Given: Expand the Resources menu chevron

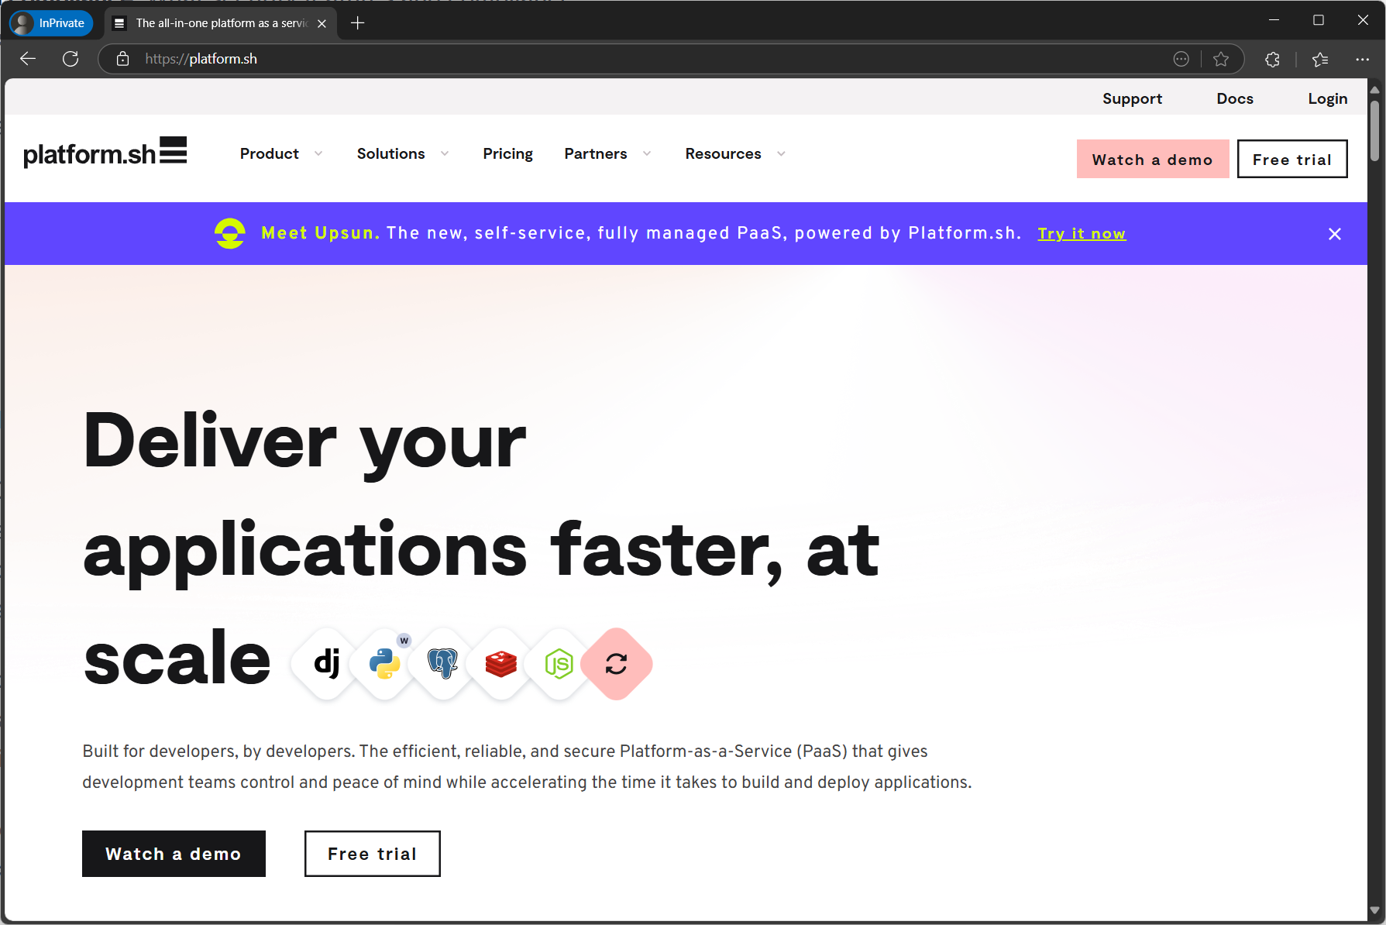Looking at the screenshot, I should click(781, 154).
